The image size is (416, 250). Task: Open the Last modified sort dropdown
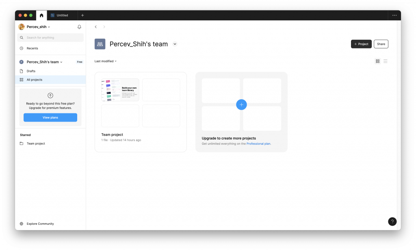[105, 61]
